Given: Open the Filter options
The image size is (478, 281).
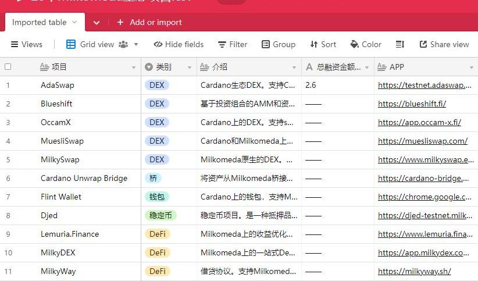Looking at the screenshot, I should click(x=232, y=44).
